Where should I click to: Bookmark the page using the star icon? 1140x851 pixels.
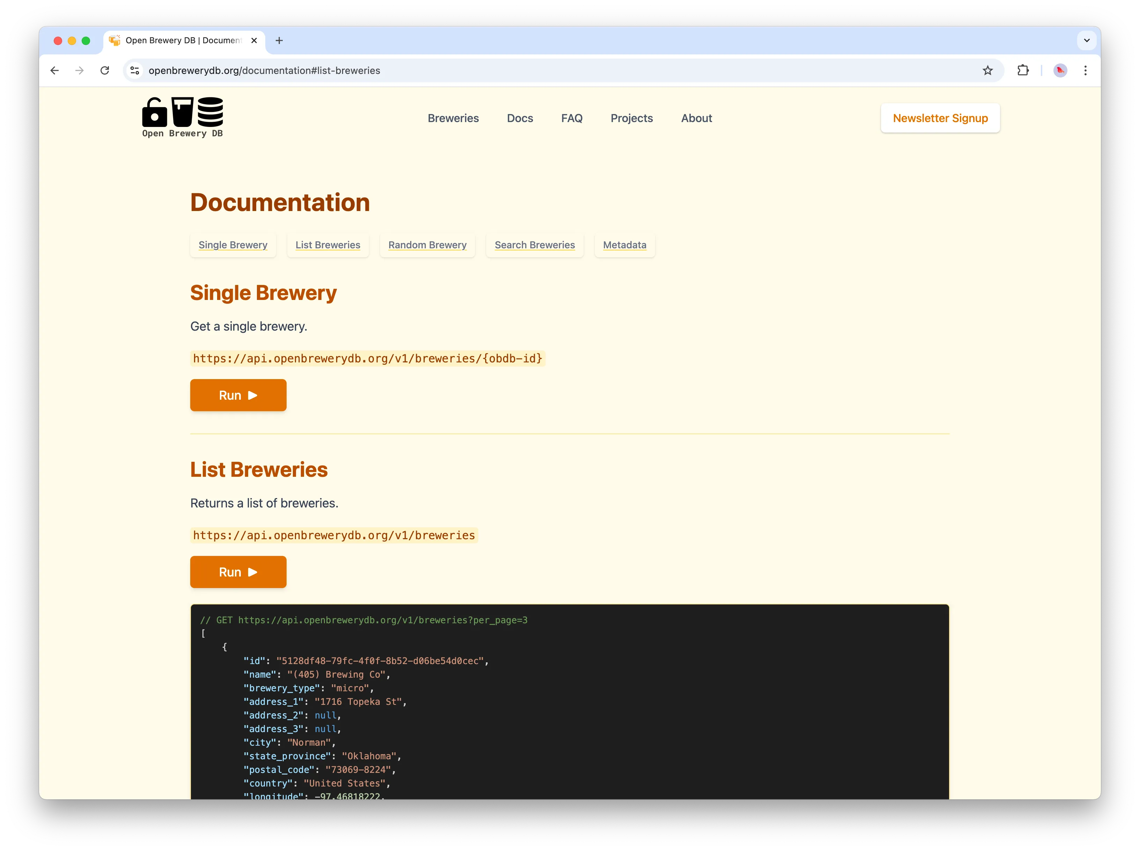987,70
